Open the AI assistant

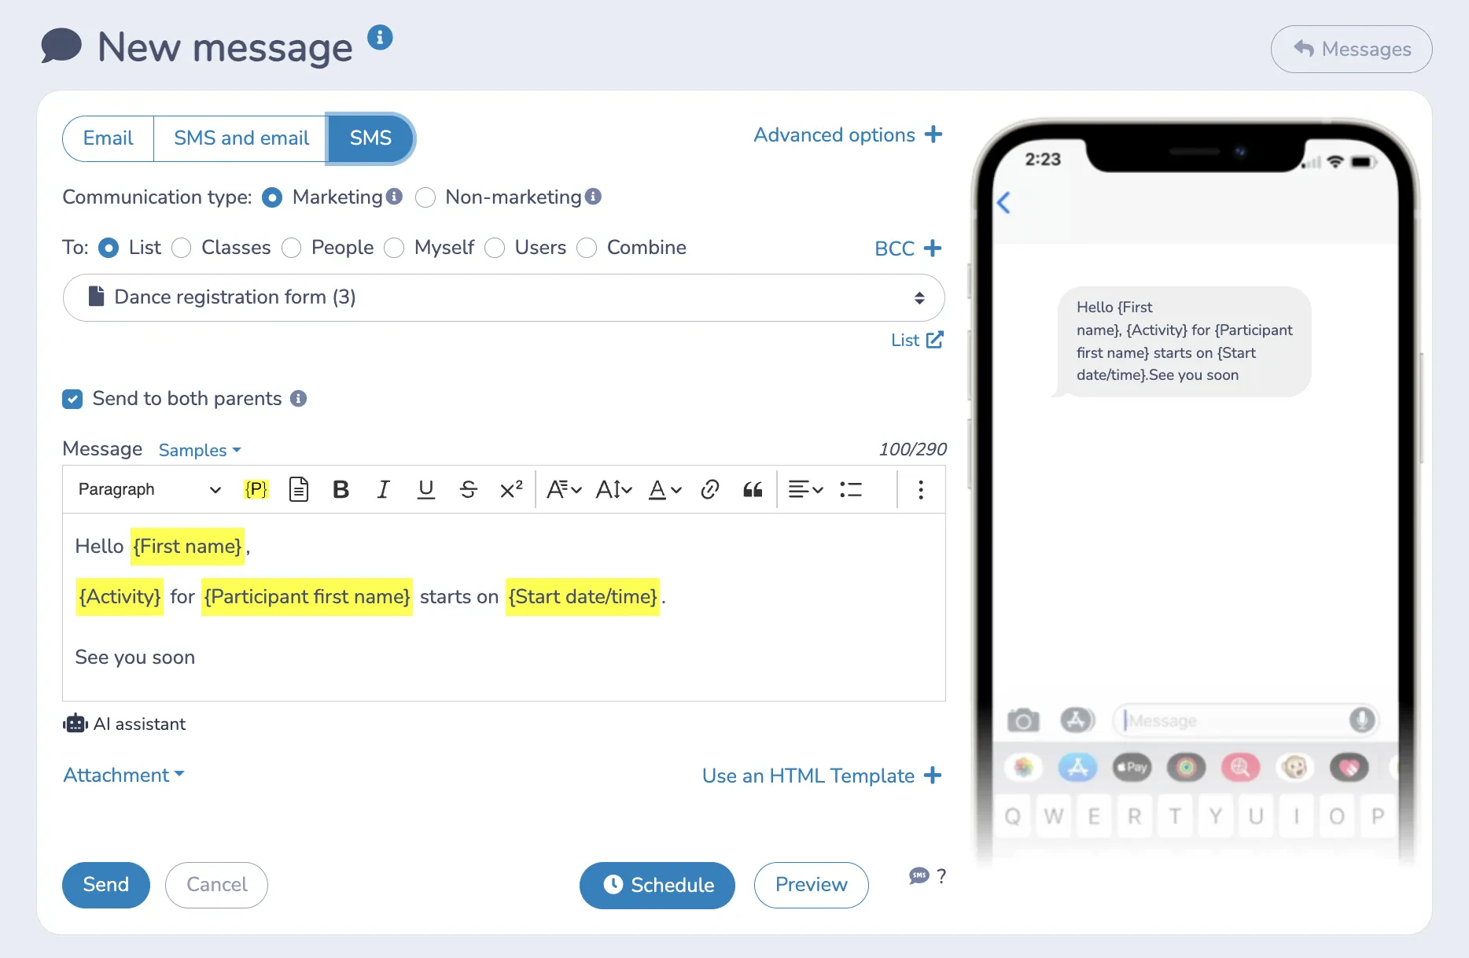pos(124,724)
